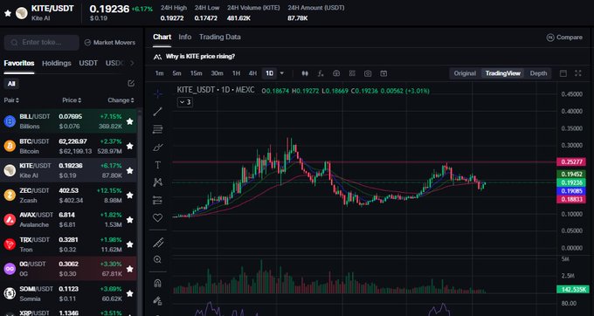Image resolution: width=594 pixels, height=316 pixels.
Task: Switch to the Original chart view
Action: pos(465,73)
